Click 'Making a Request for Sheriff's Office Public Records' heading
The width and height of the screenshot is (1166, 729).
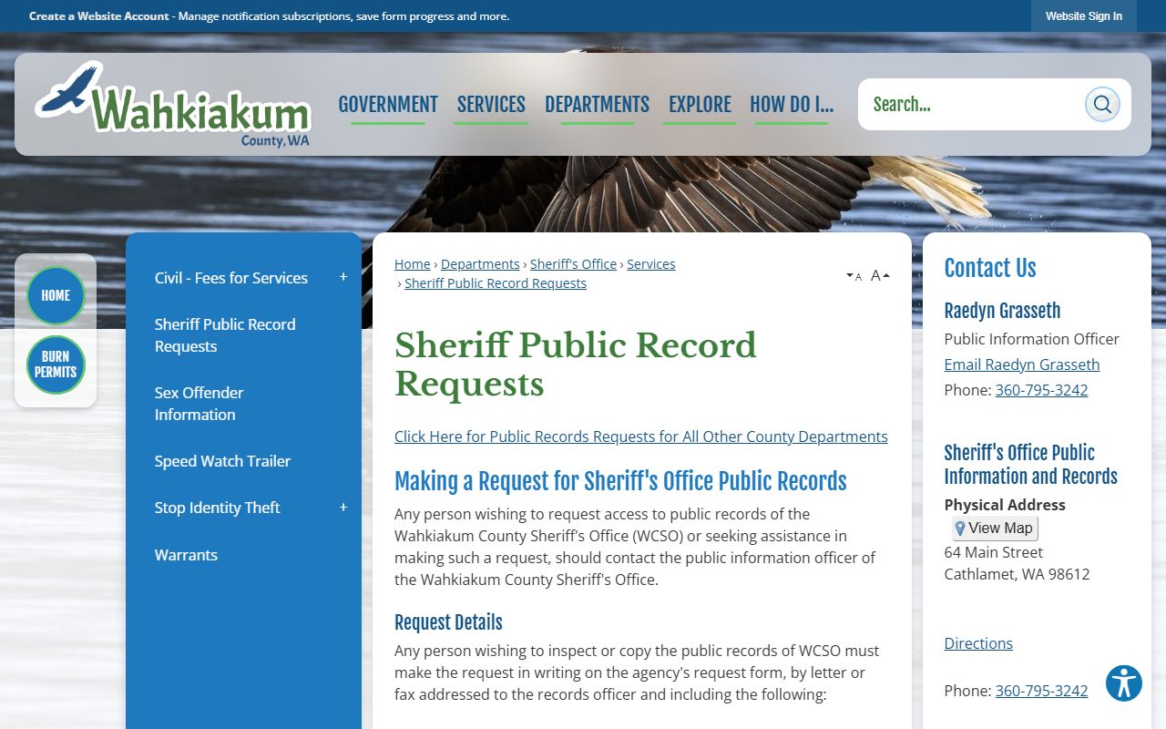tap(620, 481)
